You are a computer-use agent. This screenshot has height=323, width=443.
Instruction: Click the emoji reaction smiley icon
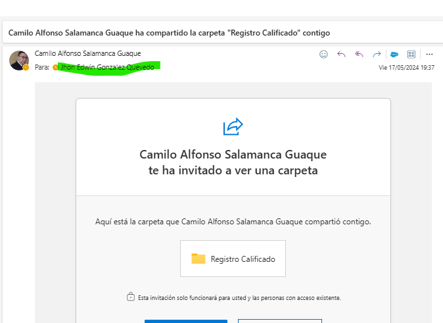323,54
